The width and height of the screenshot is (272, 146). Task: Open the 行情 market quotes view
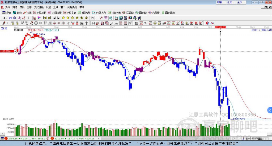[x=6, y=13]
